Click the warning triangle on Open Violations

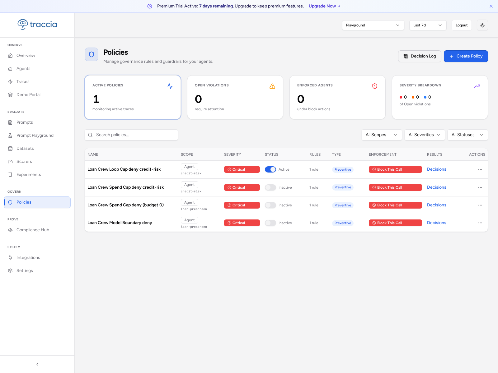click(x=272, y=86)
